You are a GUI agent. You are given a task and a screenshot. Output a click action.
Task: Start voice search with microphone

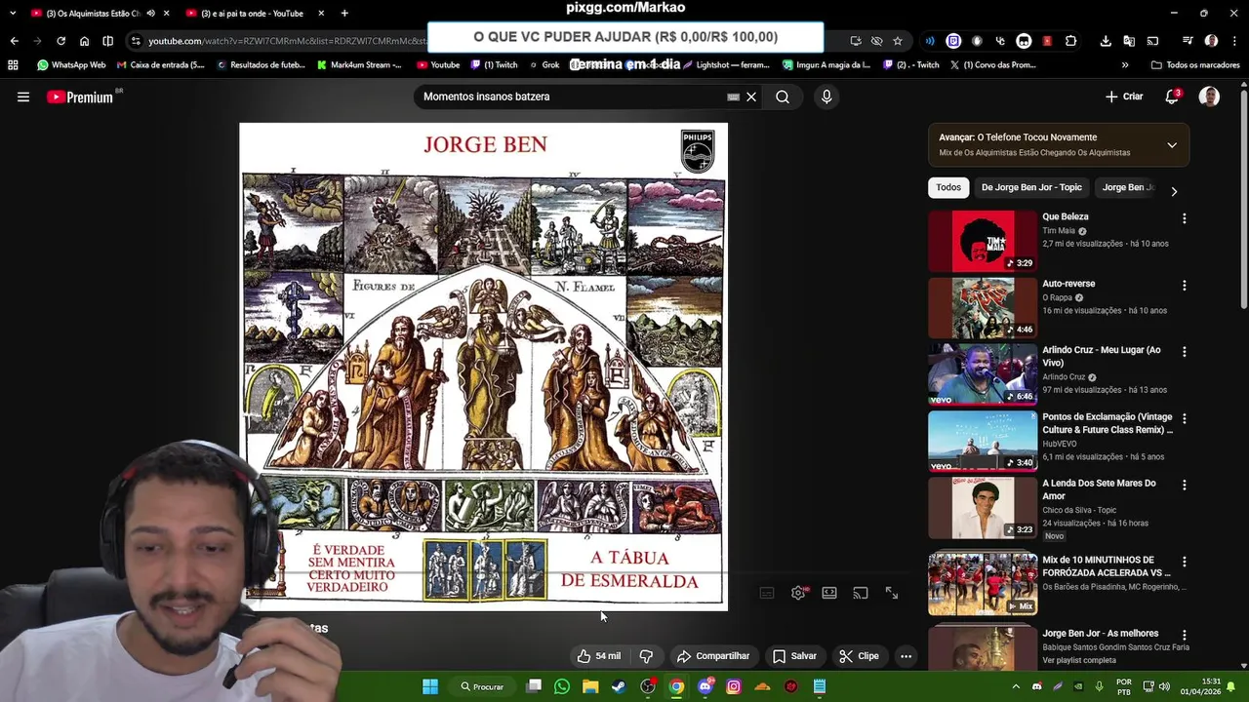tap(826, 97)
